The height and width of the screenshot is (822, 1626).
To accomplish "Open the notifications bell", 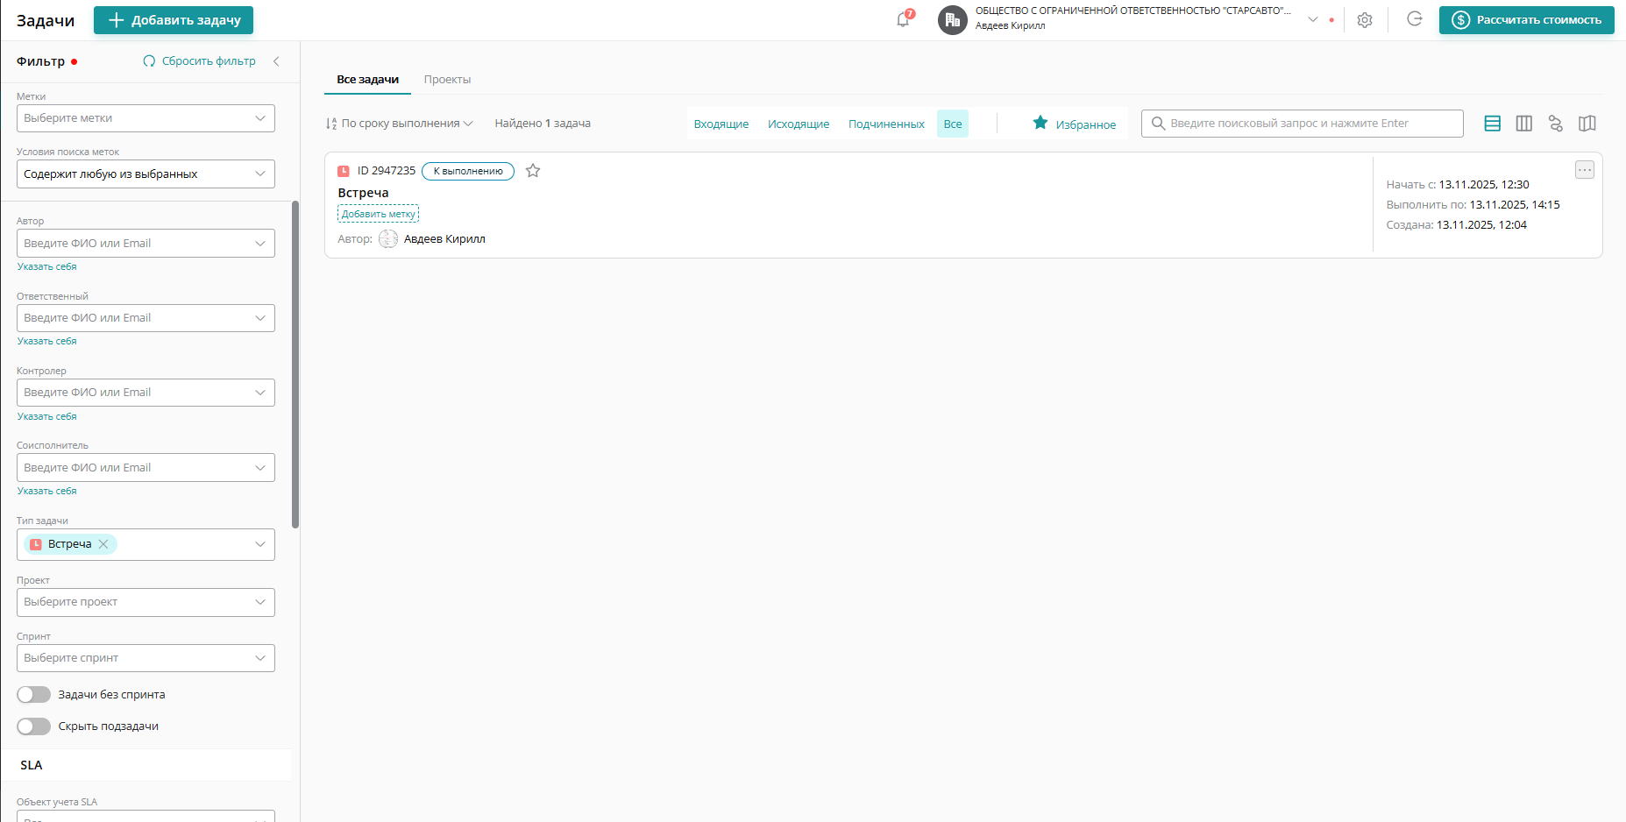I will tap(904, 19).
